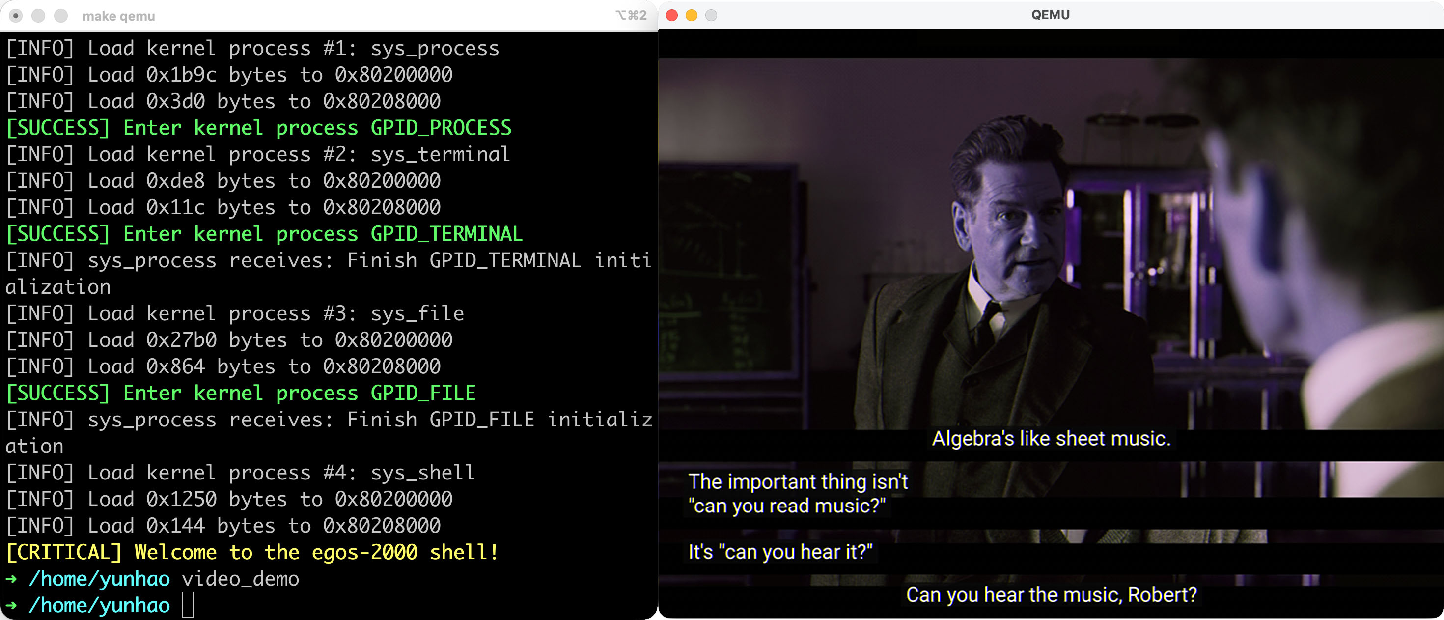Click the terminal window's middle minimize button

pos(38,16)
